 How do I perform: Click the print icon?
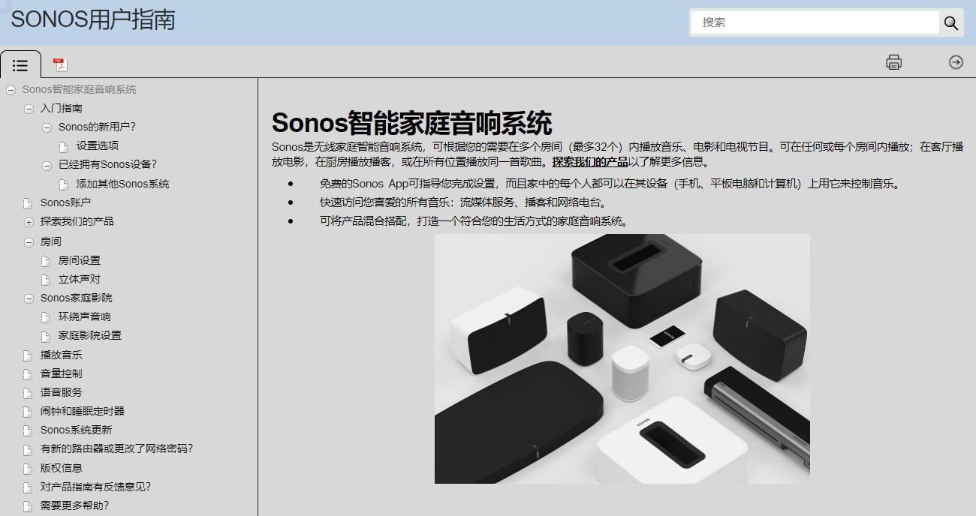point(893,64)
